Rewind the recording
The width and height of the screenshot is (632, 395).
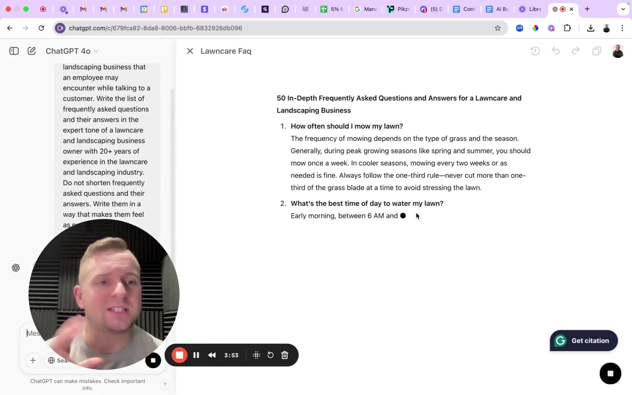pos(212,355)
